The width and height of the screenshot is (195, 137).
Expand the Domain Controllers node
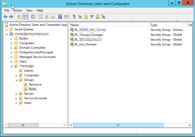tap(12, 48)
